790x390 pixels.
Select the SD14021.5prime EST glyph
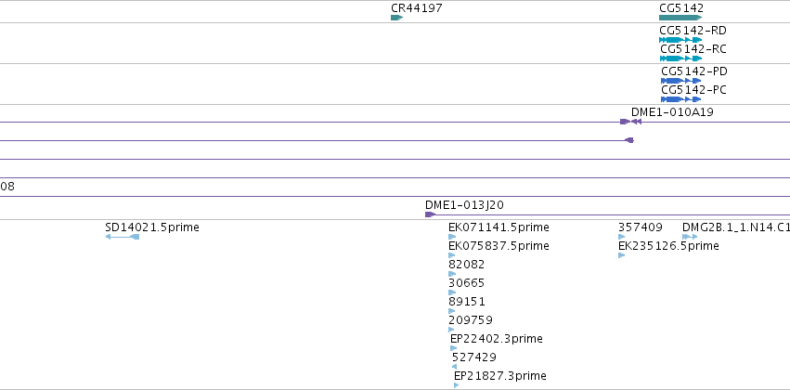point(123,237)
